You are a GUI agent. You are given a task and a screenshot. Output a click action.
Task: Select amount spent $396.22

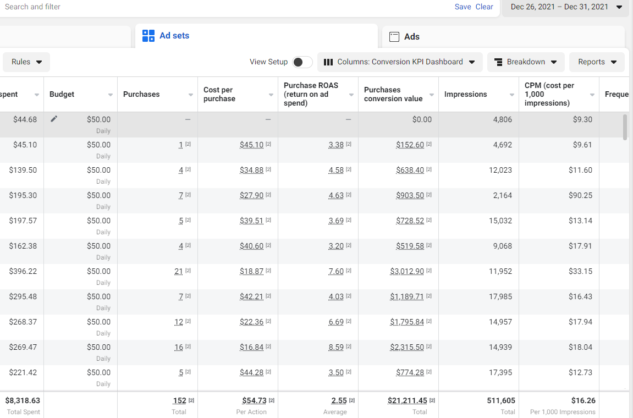pos(23,271)
